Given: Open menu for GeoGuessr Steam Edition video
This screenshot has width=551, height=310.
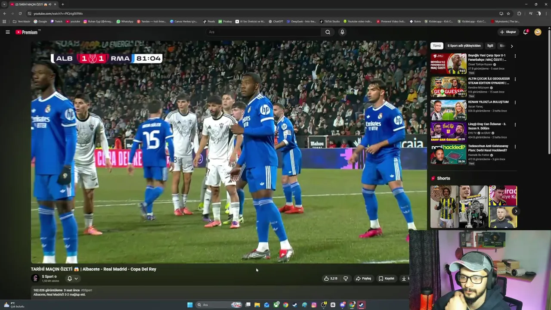Looking at the screenshot, I should click(x=515, y=79).
